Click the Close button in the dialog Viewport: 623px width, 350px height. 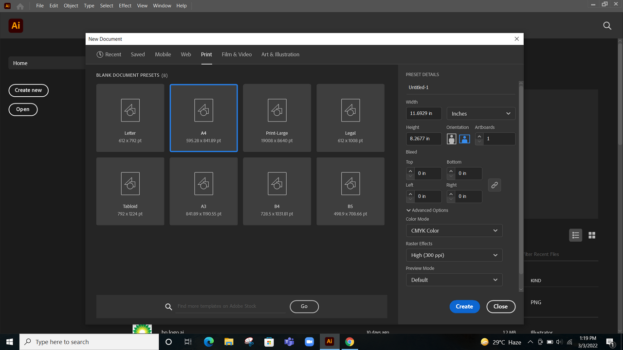pyautogui.click(x=500, y=306)
